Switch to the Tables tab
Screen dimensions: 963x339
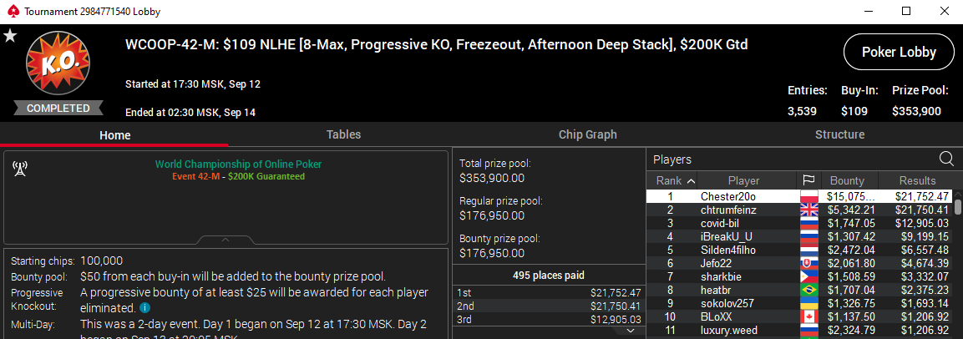(x=343, y=134)
